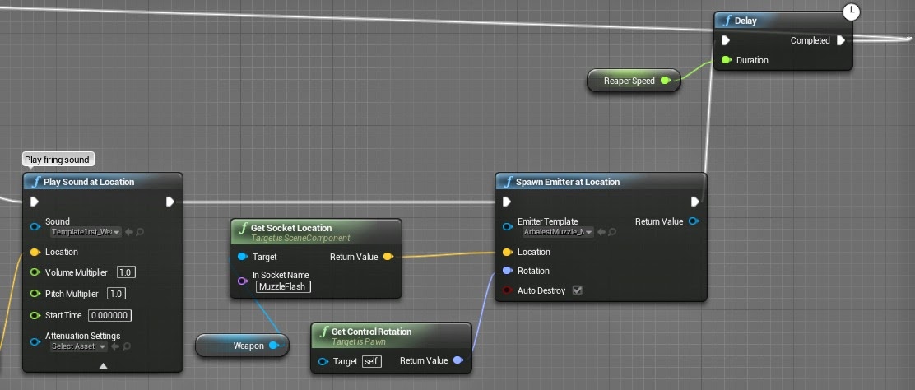This screenshot has width=915, height=390.
Task: Select the Reaper Speed variable node
Action: coord(634,81)
